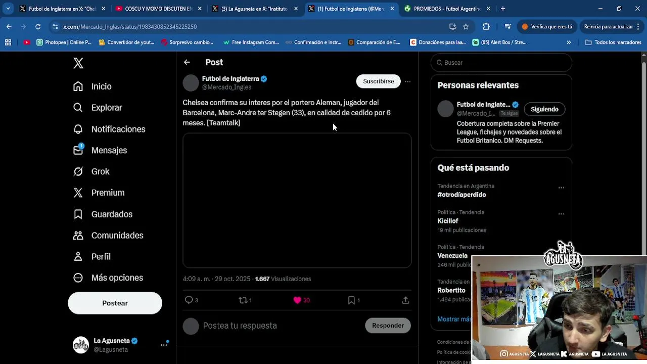Bookmark this page with the star
This screenshot has width=647, height=364.
[x=466, y=27]
